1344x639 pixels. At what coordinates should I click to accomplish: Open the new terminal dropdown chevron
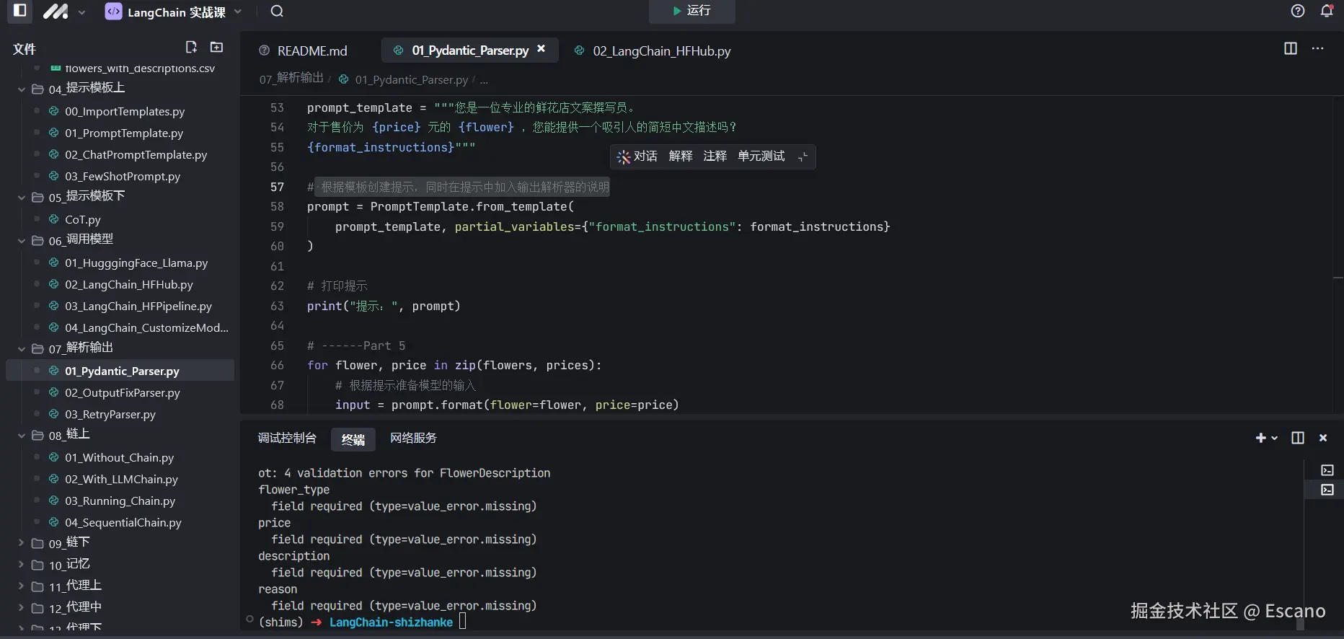[1274, 438]
